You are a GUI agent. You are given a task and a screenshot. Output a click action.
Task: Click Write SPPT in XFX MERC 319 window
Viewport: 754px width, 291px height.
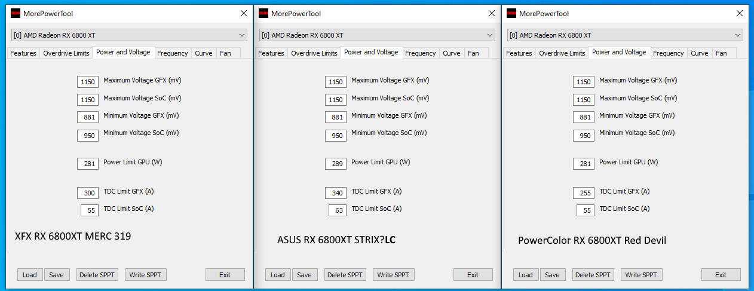pyautogui.click(x=146, y=275)
